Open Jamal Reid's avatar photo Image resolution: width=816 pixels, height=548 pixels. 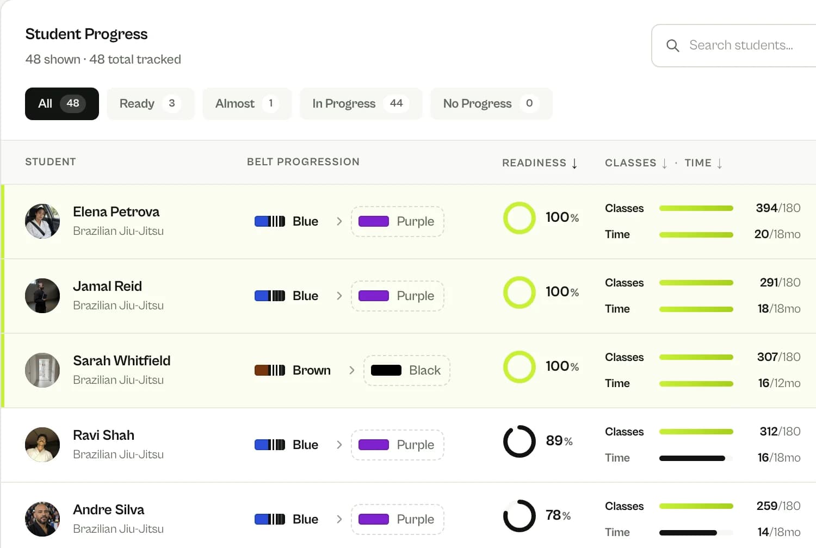[42, 296]
